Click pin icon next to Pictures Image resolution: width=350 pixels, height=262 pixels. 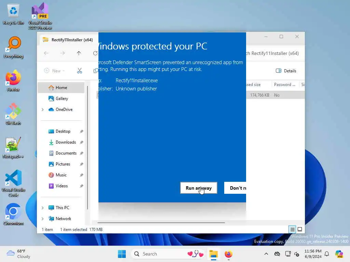point(81,164)
